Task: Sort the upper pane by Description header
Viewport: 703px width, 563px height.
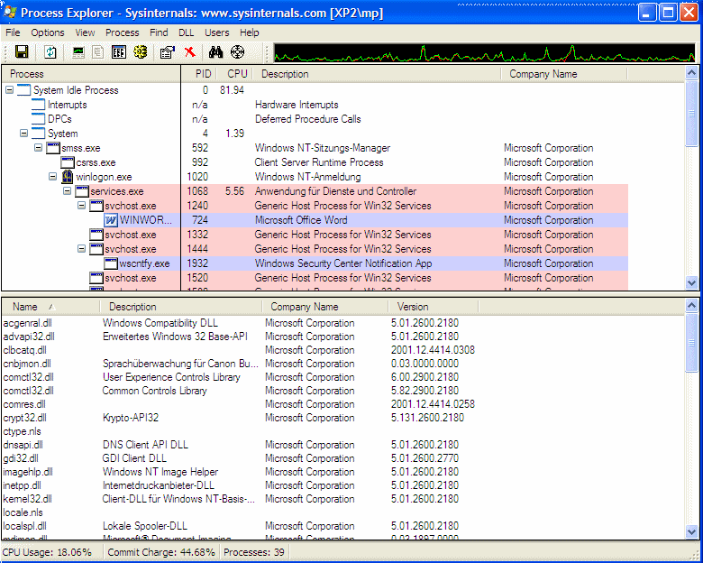Action: tap(377, 74)
